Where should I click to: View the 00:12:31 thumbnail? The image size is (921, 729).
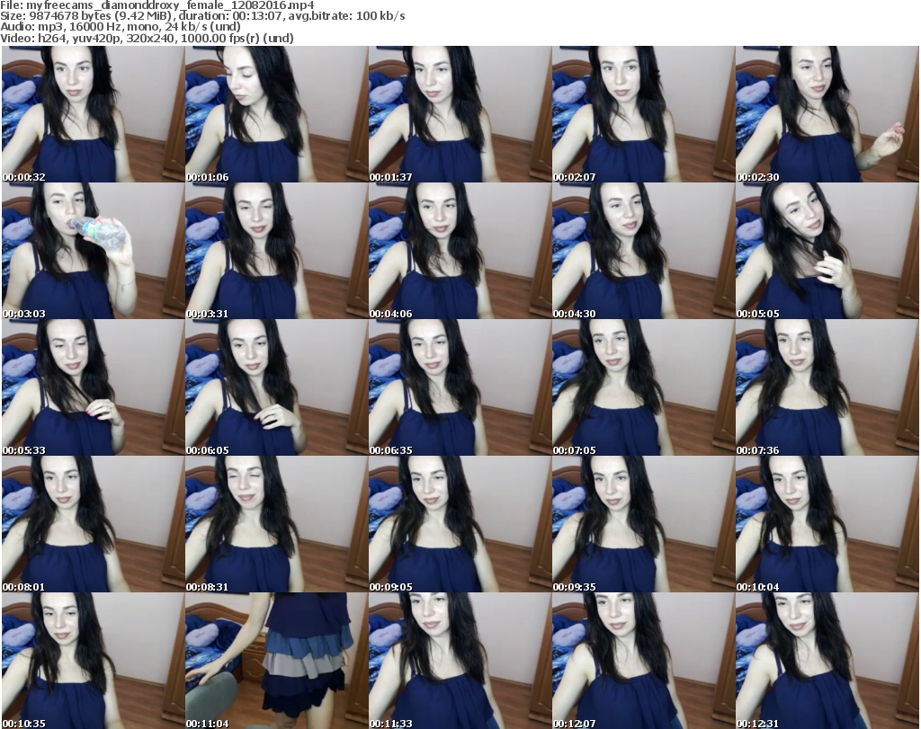(x=827, y=661)
